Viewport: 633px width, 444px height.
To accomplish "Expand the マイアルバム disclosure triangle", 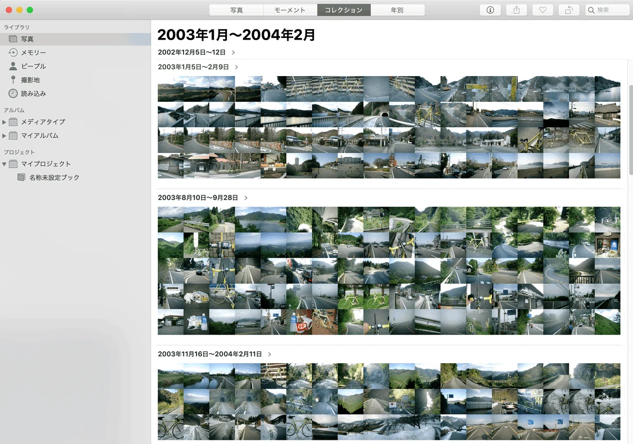I will click(4, 136).
